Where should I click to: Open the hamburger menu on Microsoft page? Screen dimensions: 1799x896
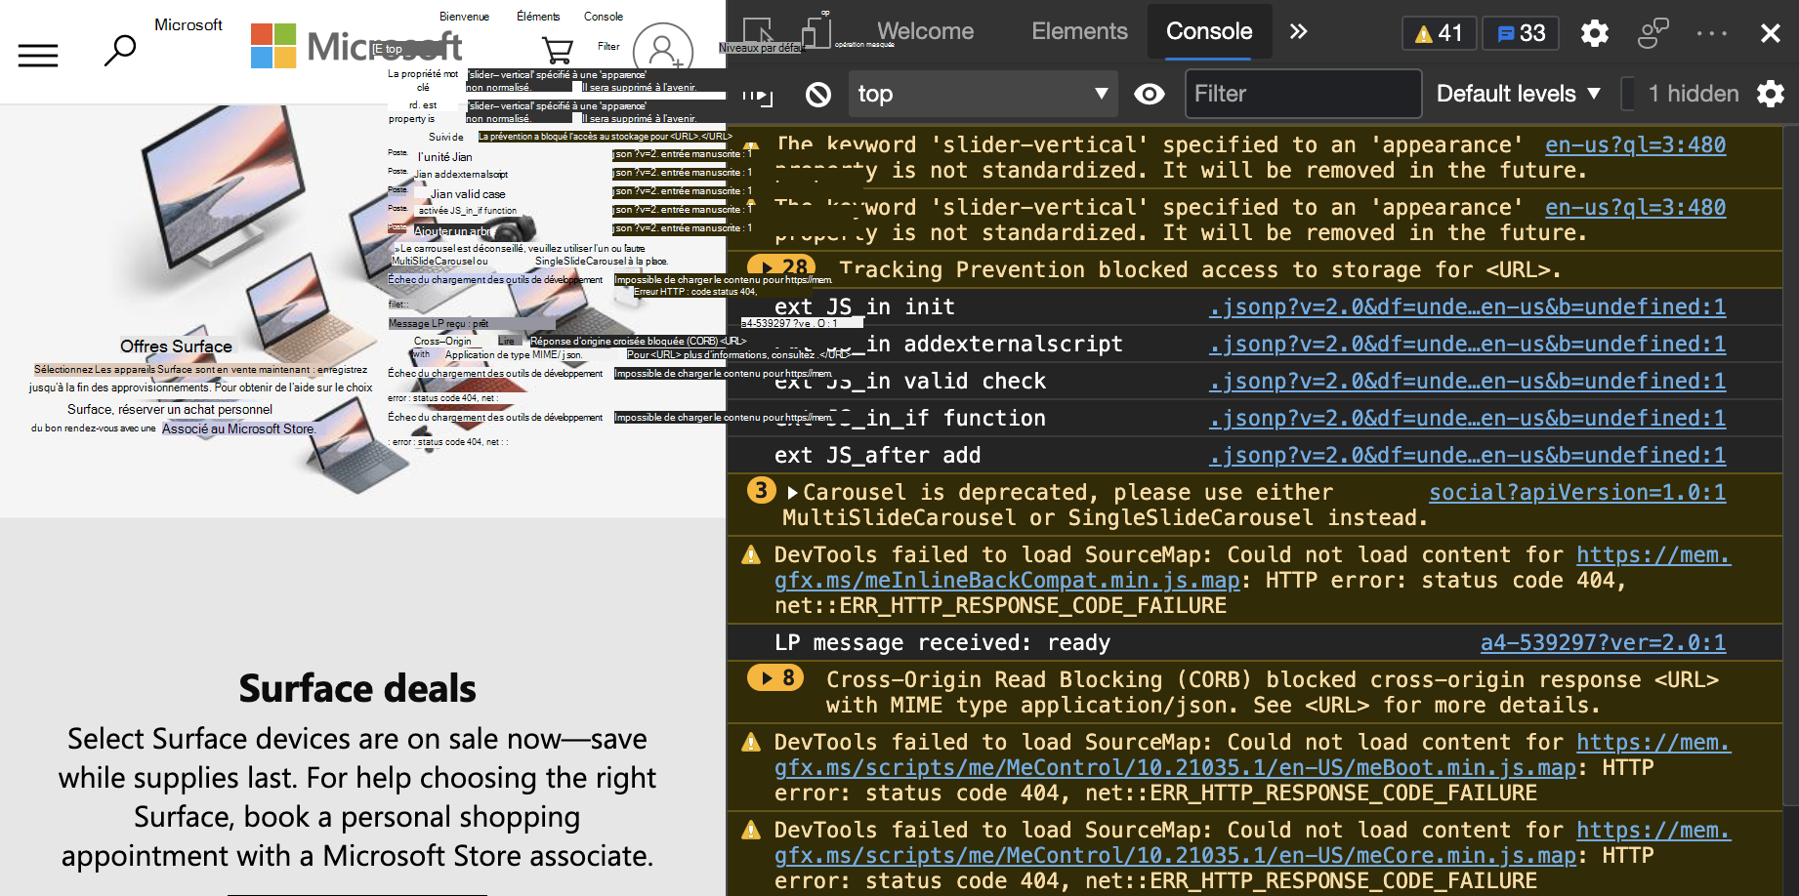click(38, 55)
